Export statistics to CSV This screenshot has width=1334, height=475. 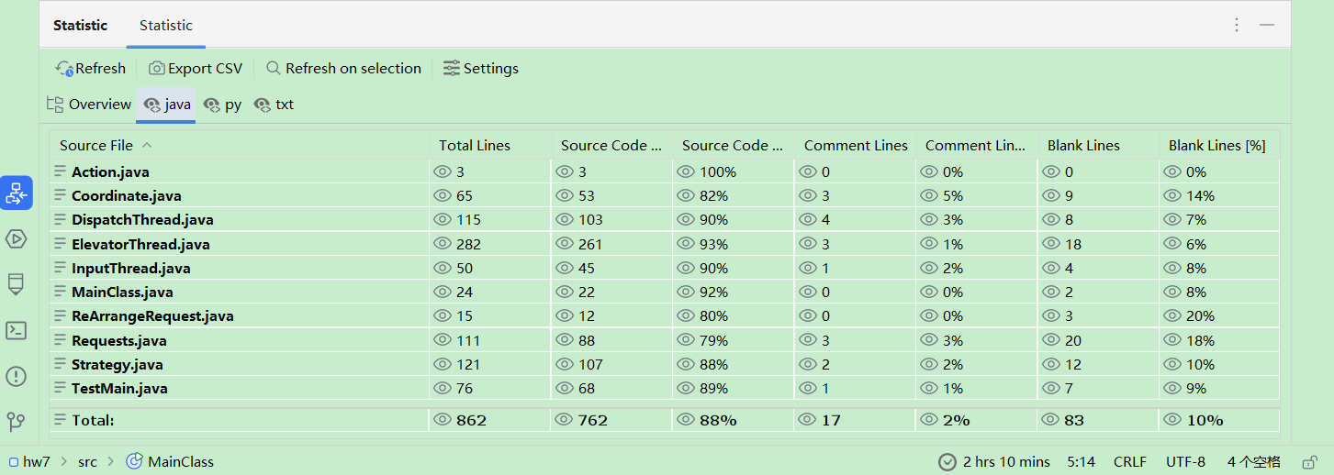tap(196, 69)
